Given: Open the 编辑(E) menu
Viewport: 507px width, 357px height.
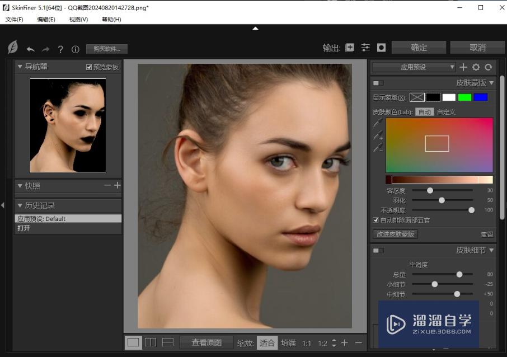Looking at the screenshot, I should (x=46, y=20).
